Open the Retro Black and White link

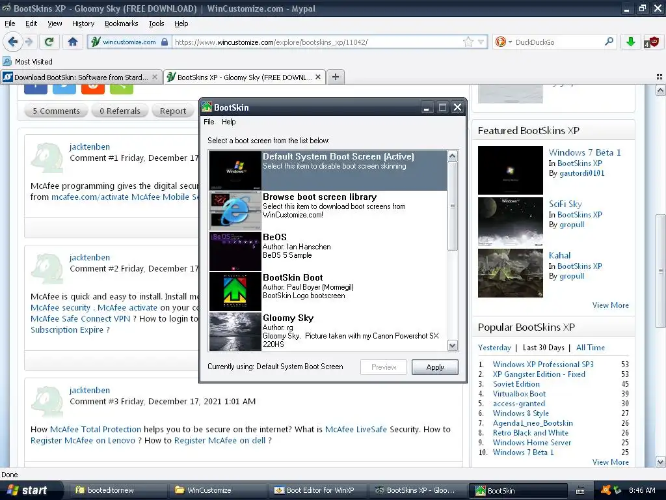click(531, 433)
